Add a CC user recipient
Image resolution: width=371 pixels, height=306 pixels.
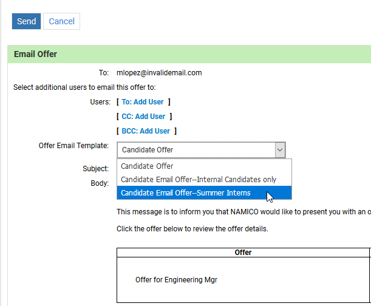(x=143, y=117)
